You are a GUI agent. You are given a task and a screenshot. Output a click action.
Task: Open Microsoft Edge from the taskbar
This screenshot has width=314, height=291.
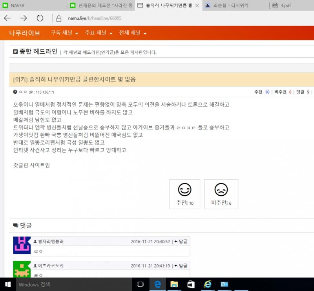pyautogui.click(x=158, y=284)
